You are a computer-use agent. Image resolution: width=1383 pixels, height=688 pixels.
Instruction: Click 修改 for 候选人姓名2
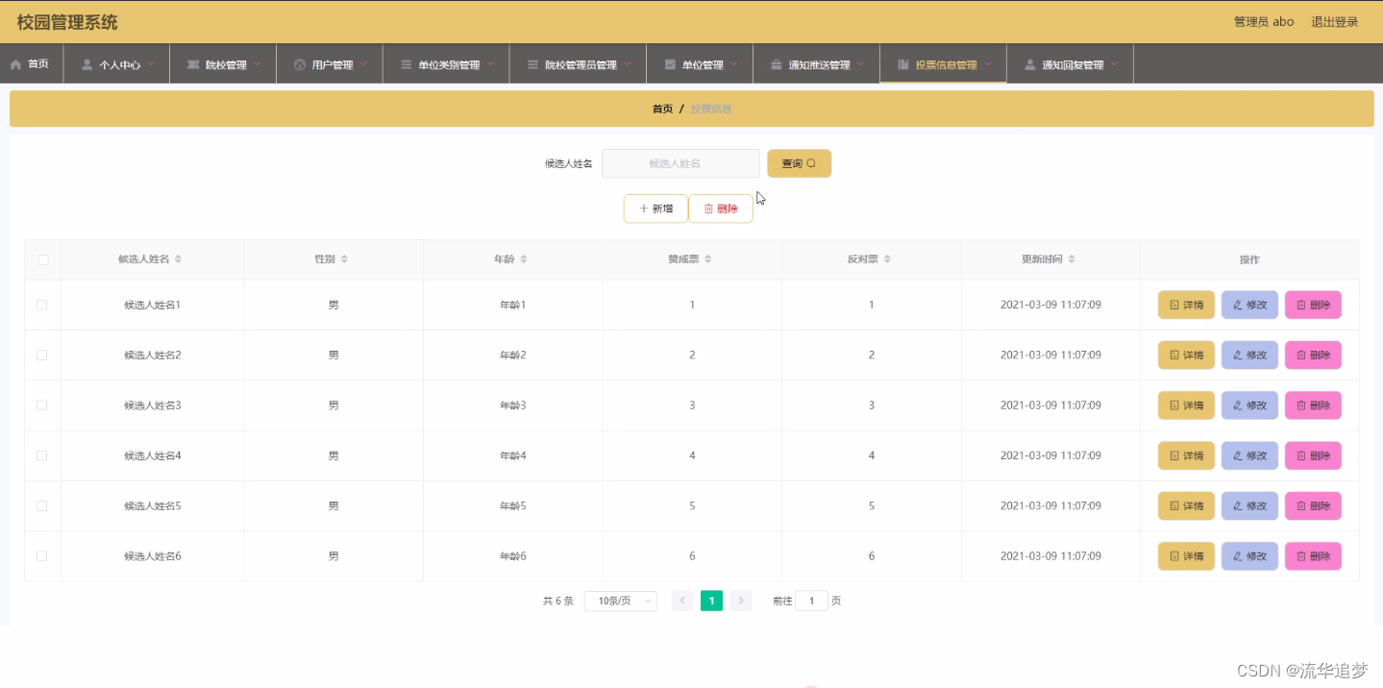coord(1249,355)
